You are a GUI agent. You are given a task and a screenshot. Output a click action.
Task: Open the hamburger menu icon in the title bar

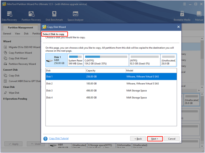click(184, 4)
